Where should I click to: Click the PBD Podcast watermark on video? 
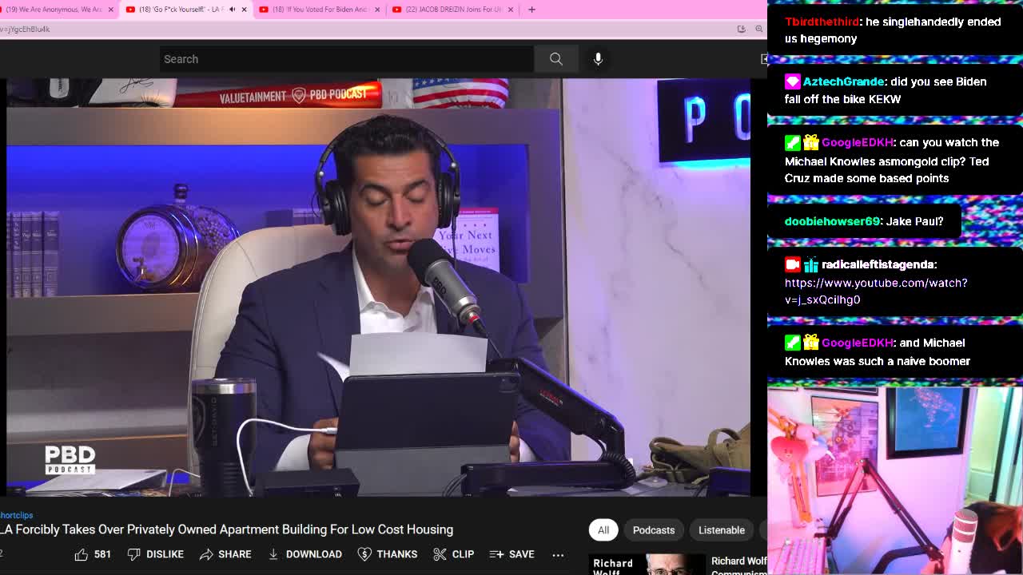70,459
